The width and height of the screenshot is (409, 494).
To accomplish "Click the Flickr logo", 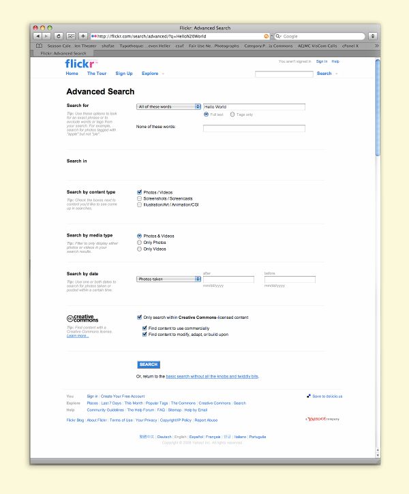I will (x=81, y=63).
